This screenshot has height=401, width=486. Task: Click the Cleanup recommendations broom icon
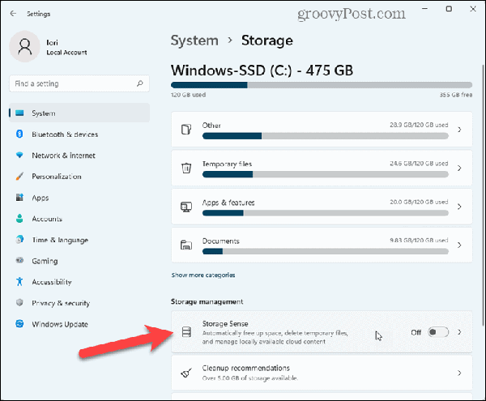click(x=186, y=373)
